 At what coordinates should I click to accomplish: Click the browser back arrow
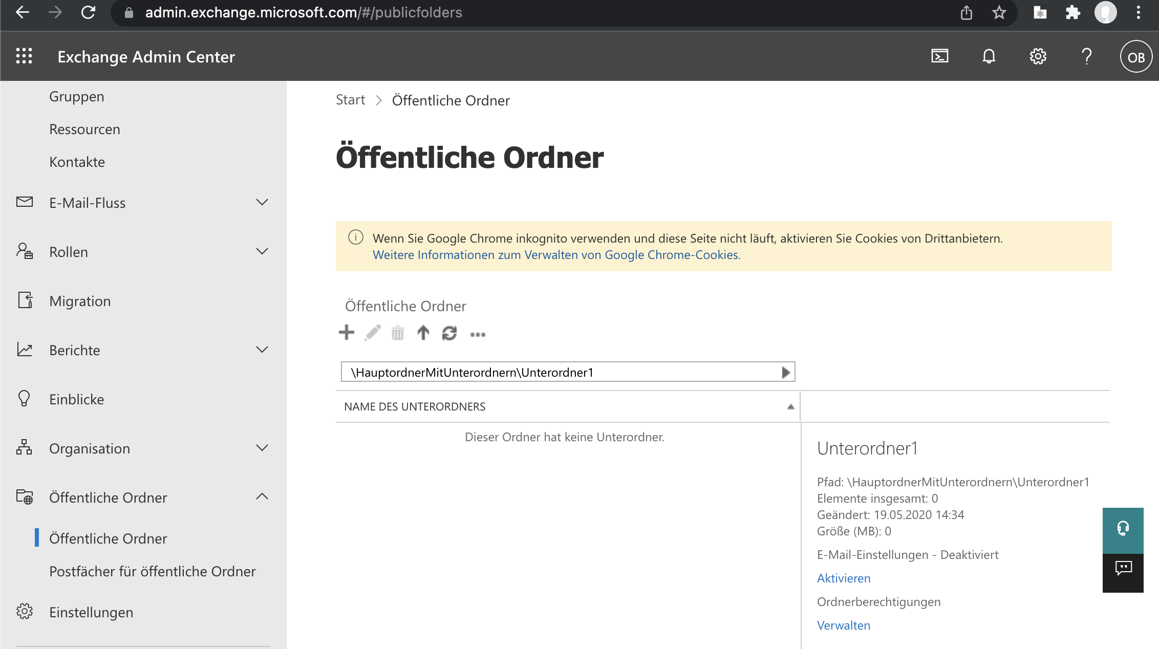(x=23, y=12)
